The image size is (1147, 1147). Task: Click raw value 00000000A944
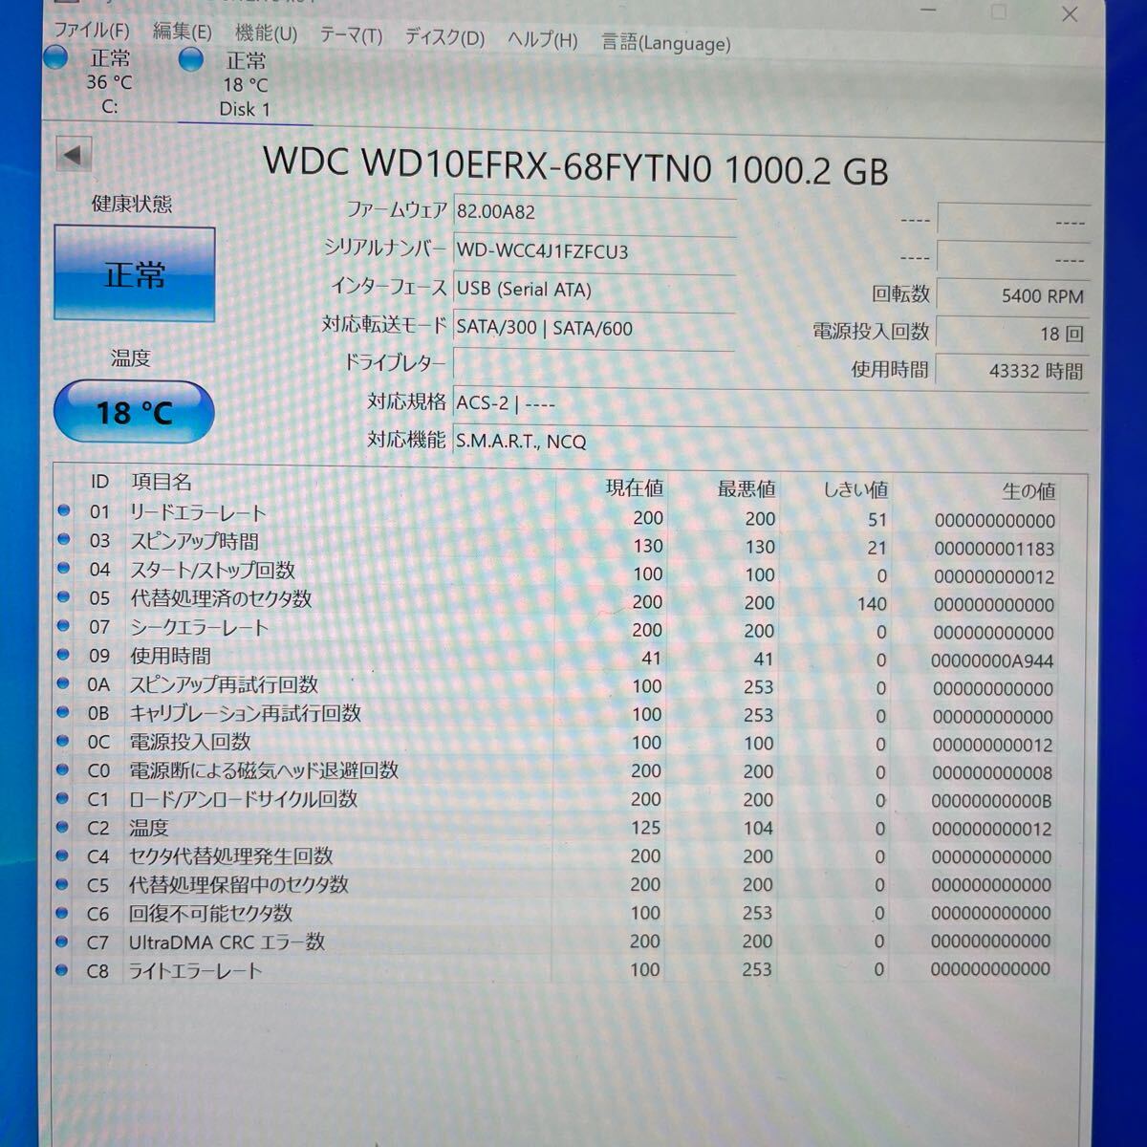[x=992, y=660]
